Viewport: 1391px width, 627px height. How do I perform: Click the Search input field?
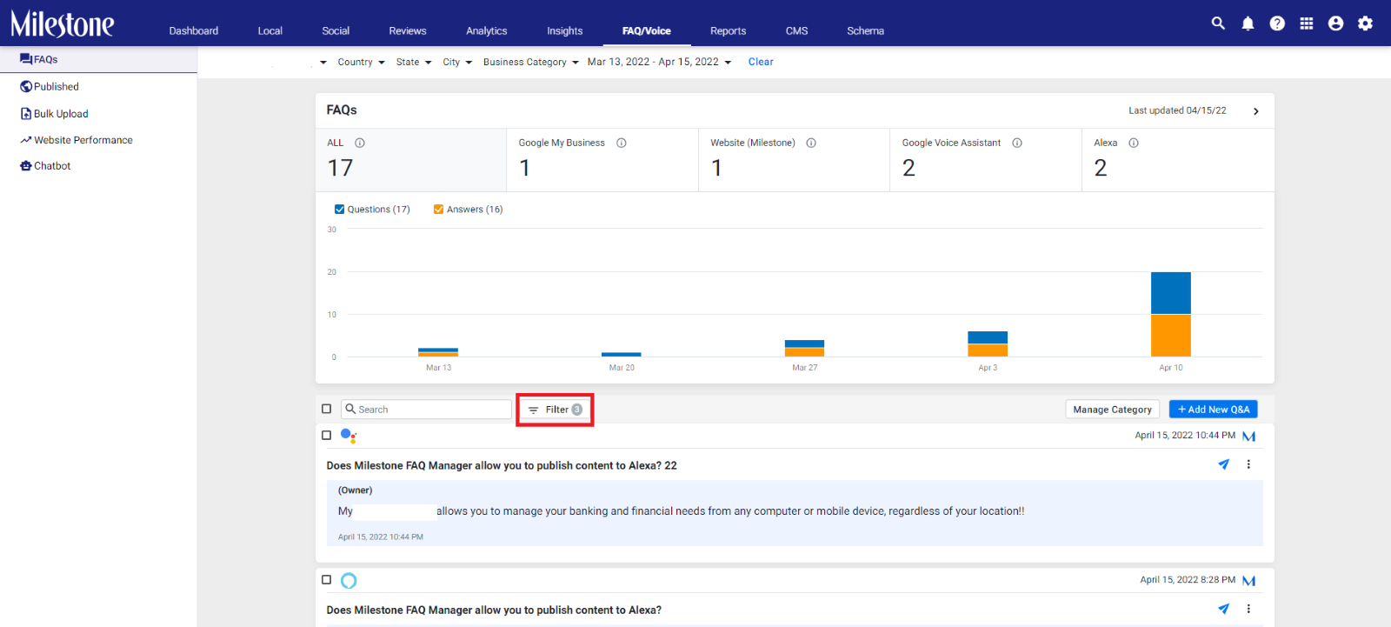coord(427,410)
